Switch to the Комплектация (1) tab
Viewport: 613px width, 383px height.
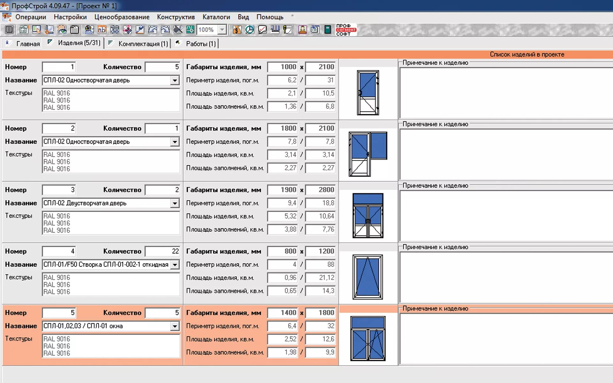coord(143,44)
